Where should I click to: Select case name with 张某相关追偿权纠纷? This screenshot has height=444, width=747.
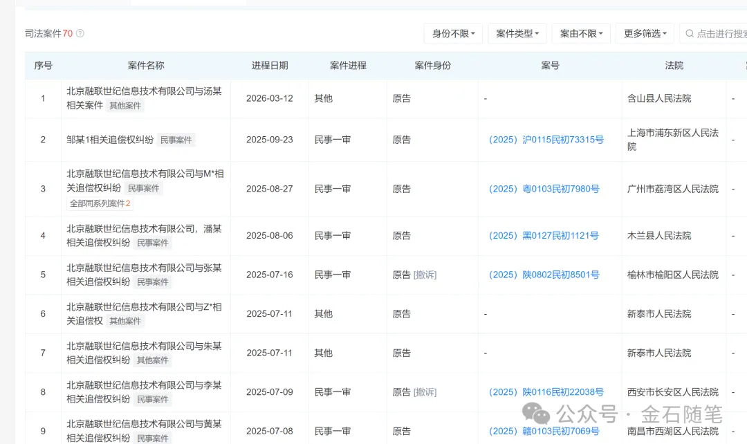(144, 275)
